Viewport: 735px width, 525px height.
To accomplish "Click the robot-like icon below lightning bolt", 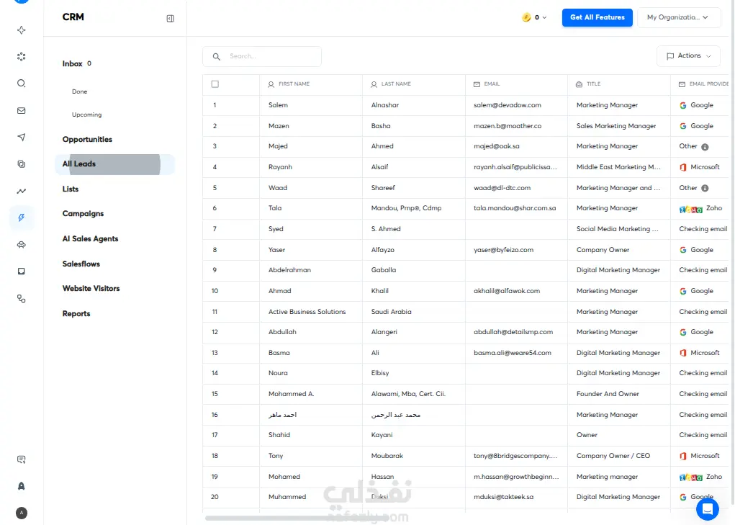I will pos(21,245).
